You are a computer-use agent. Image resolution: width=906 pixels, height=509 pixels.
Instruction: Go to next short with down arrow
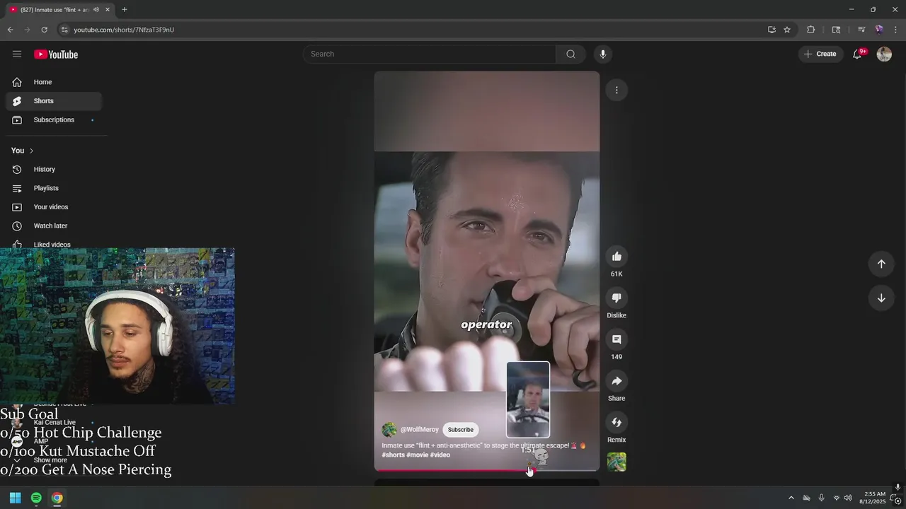[x=881, y=298]
